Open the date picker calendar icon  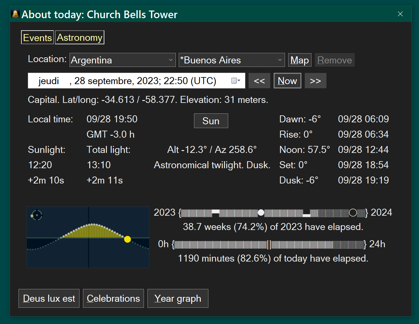pos(236,81)
